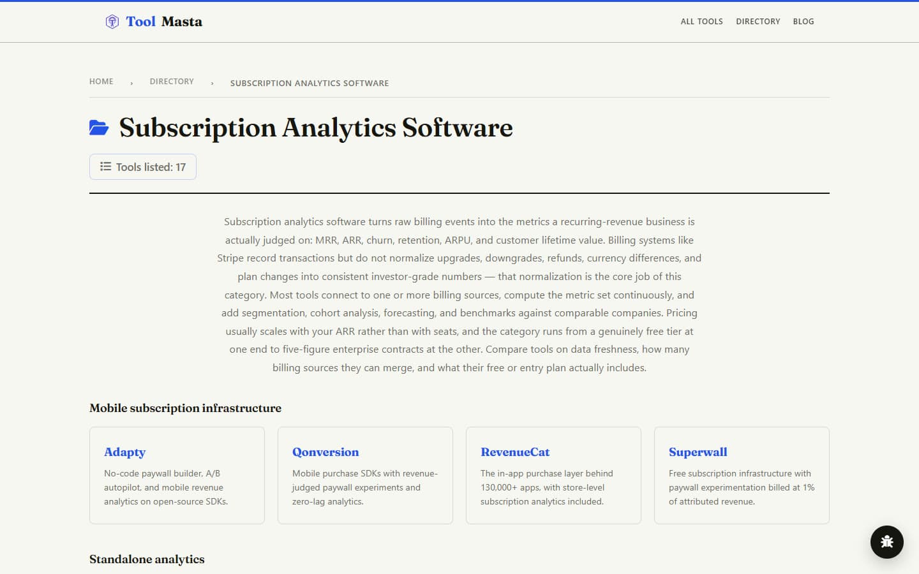The image size is (919, 574).
Task: Open the ALL TOOLS nav item
Action: pyautogui.click(x=702, y=22)
